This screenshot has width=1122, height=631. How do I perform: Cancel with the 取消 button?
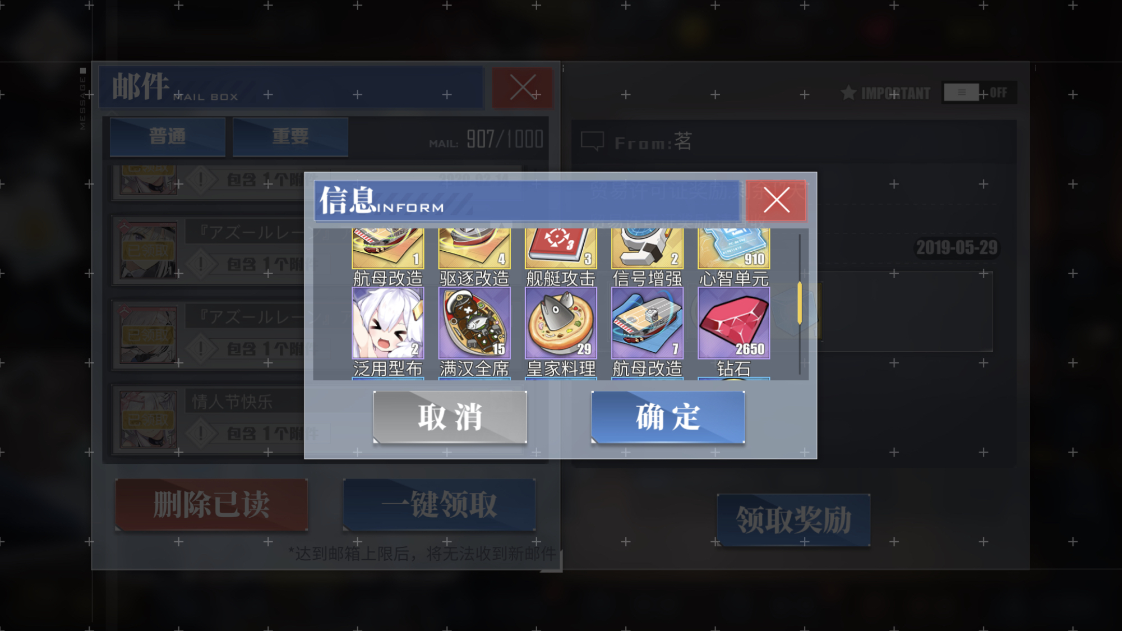coord(450,417)
